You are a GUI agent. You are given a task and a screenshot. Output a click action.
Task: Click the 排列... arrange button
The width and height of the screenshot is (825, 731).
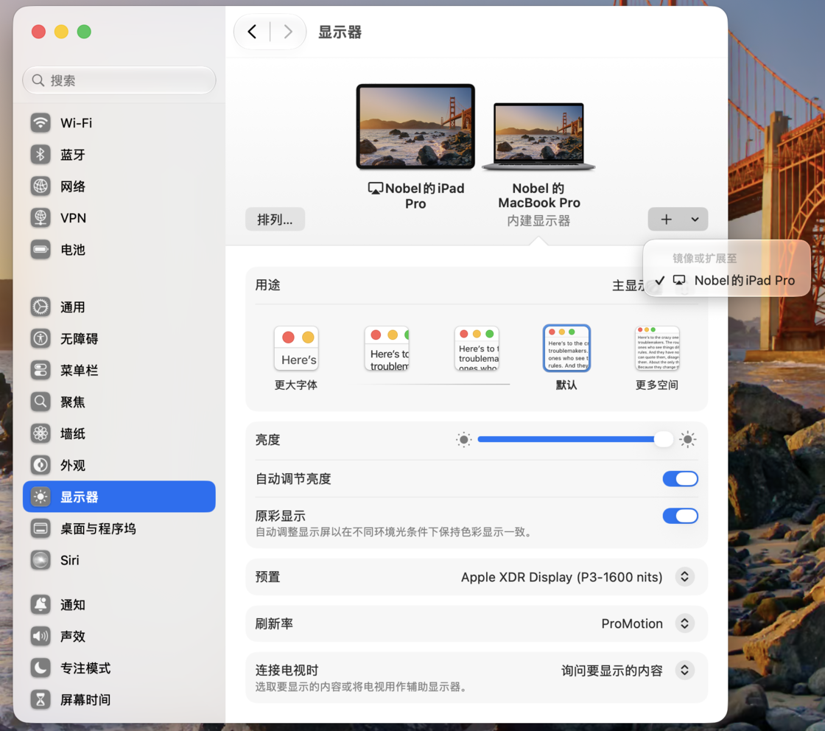click(x=275, y=220)
